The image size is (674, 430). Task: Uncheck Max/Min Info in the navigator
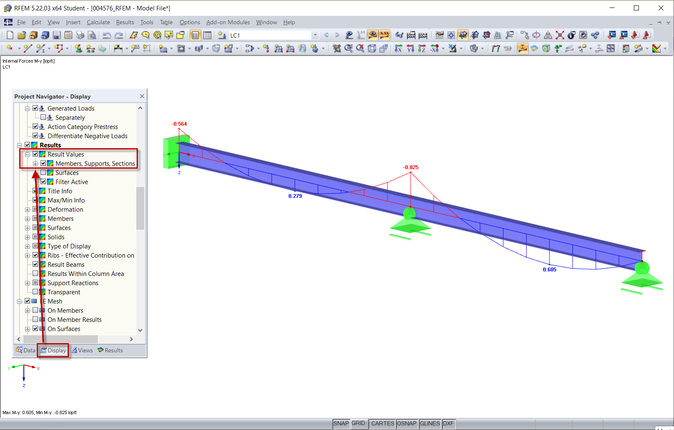(36, 200)
